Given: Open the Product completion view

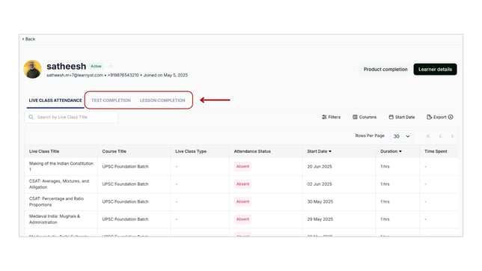Looking at the screenshot, I should click(x=385, y=69).
